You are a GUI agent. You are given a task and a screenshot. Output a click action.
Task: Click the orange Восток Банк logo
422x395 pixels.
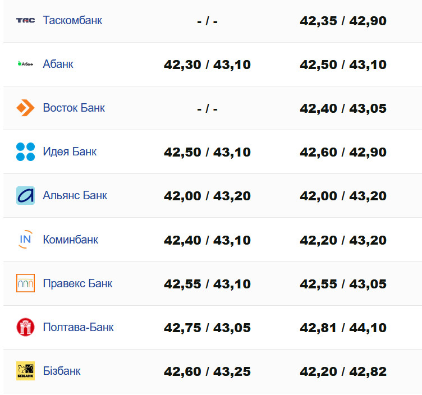point(25,108)
